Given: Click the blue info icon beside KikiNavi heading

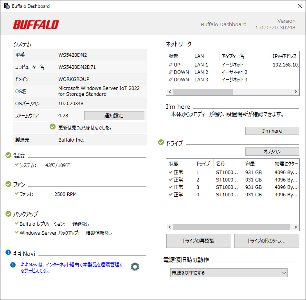Looking at the screenshot, I should [x=8, y=253].
